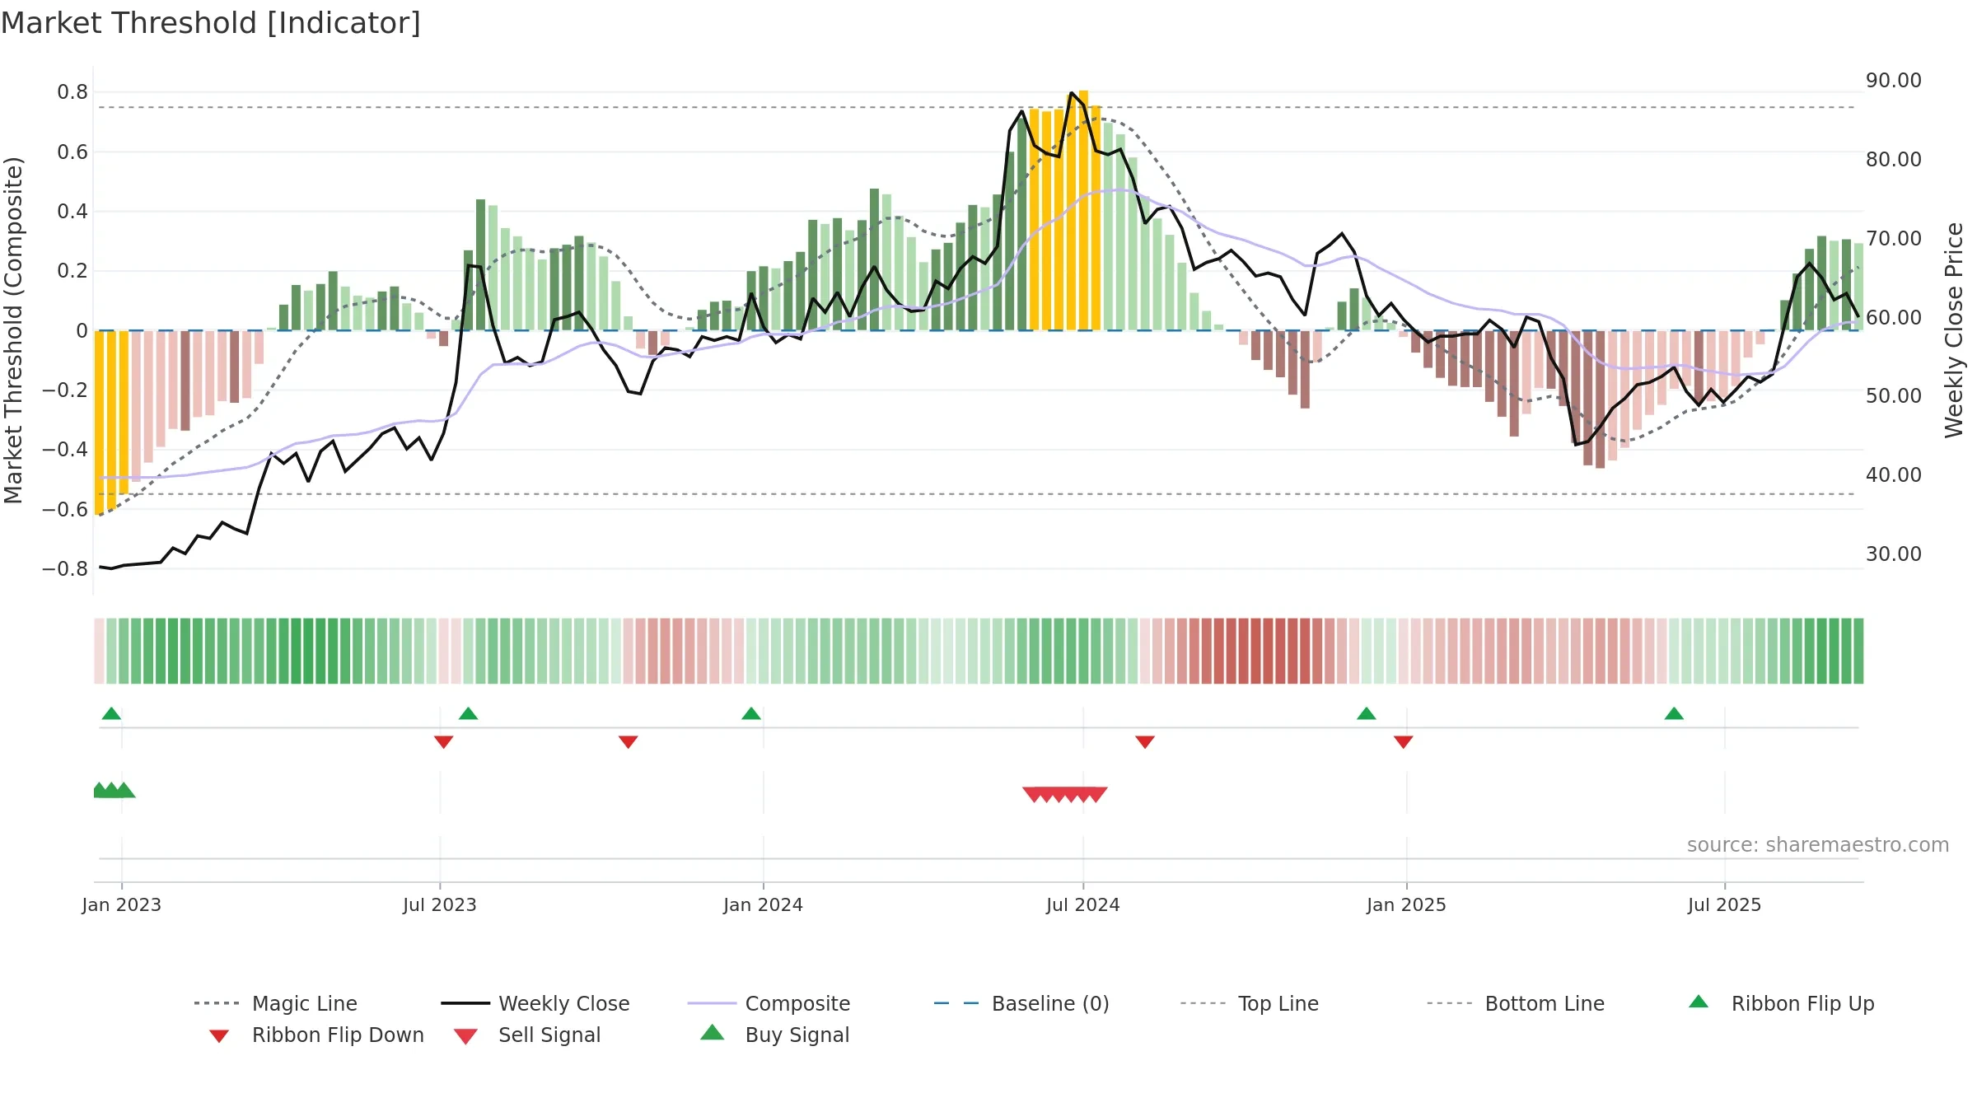This screenshot has height=1112, width=1977.
Task: Click the Jul 2023 x-axis label
Action: coord(440,904)
